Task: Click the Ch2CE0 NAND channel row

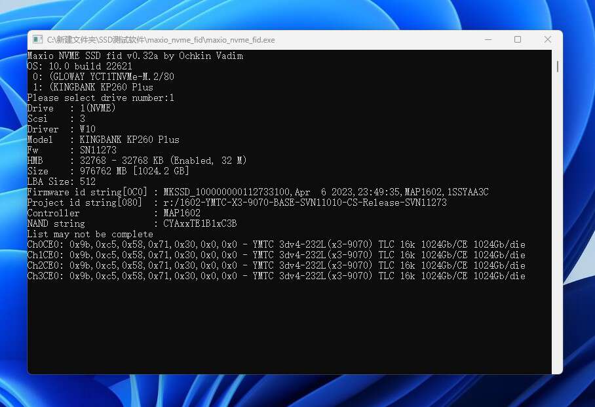Action: [x=277, y=265]
